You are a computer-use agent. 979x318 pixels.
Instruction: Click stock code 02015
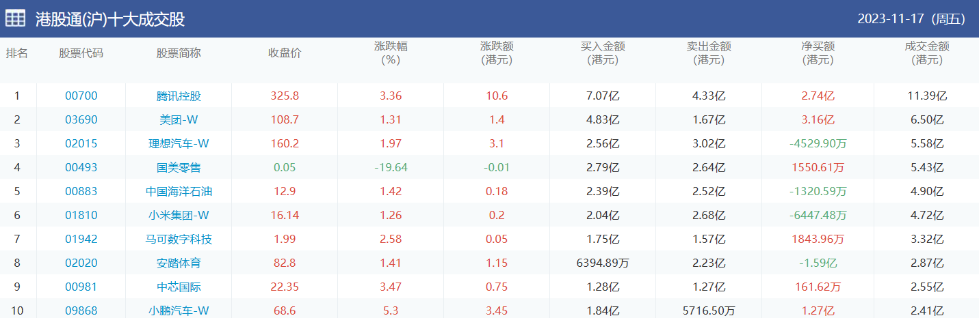pyautogui.click(x=81, y=144)
